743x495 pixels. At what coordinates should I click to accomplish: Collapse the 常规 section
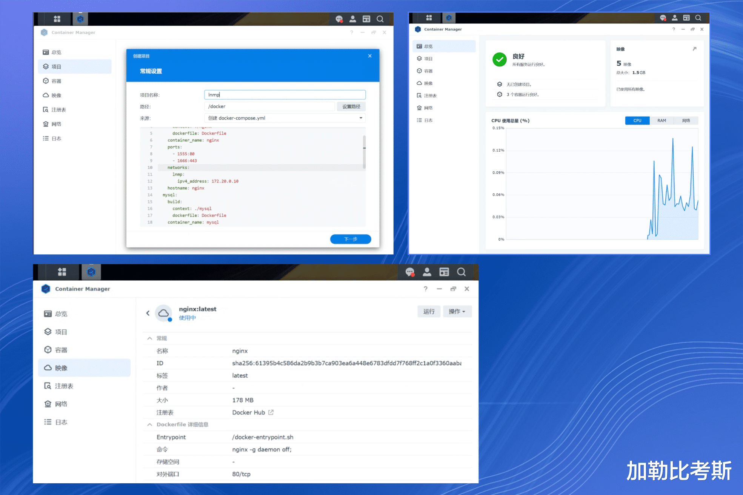point(150,338)
